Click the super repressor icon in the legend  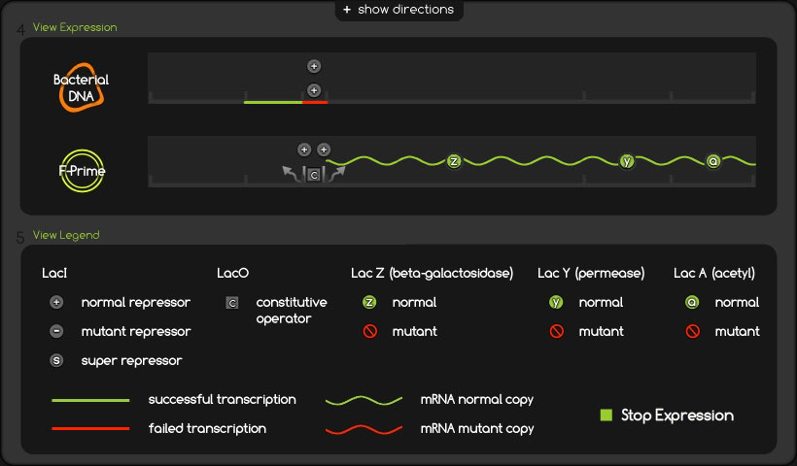[56, 360]
